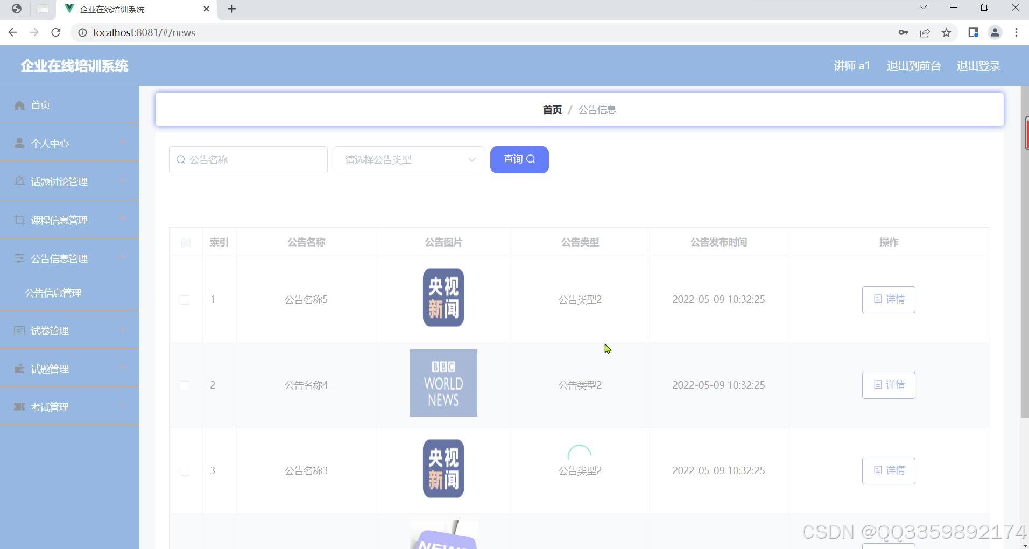The width and height of the screenshot is (1029, 549).
Task: Click the 试卷管理 sidebar icon
Action: [19, 330]
